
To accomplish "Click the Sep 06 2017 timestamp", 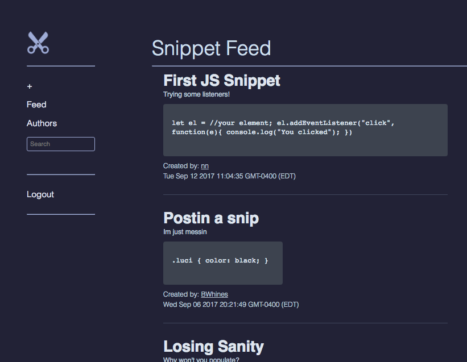I will [231, 305].
